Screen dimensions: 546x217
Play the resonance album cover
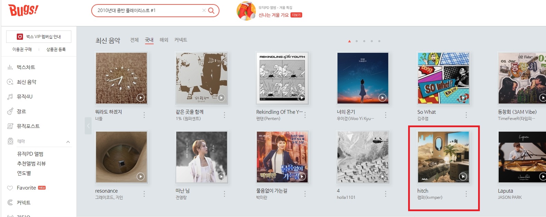coord(141,177)
